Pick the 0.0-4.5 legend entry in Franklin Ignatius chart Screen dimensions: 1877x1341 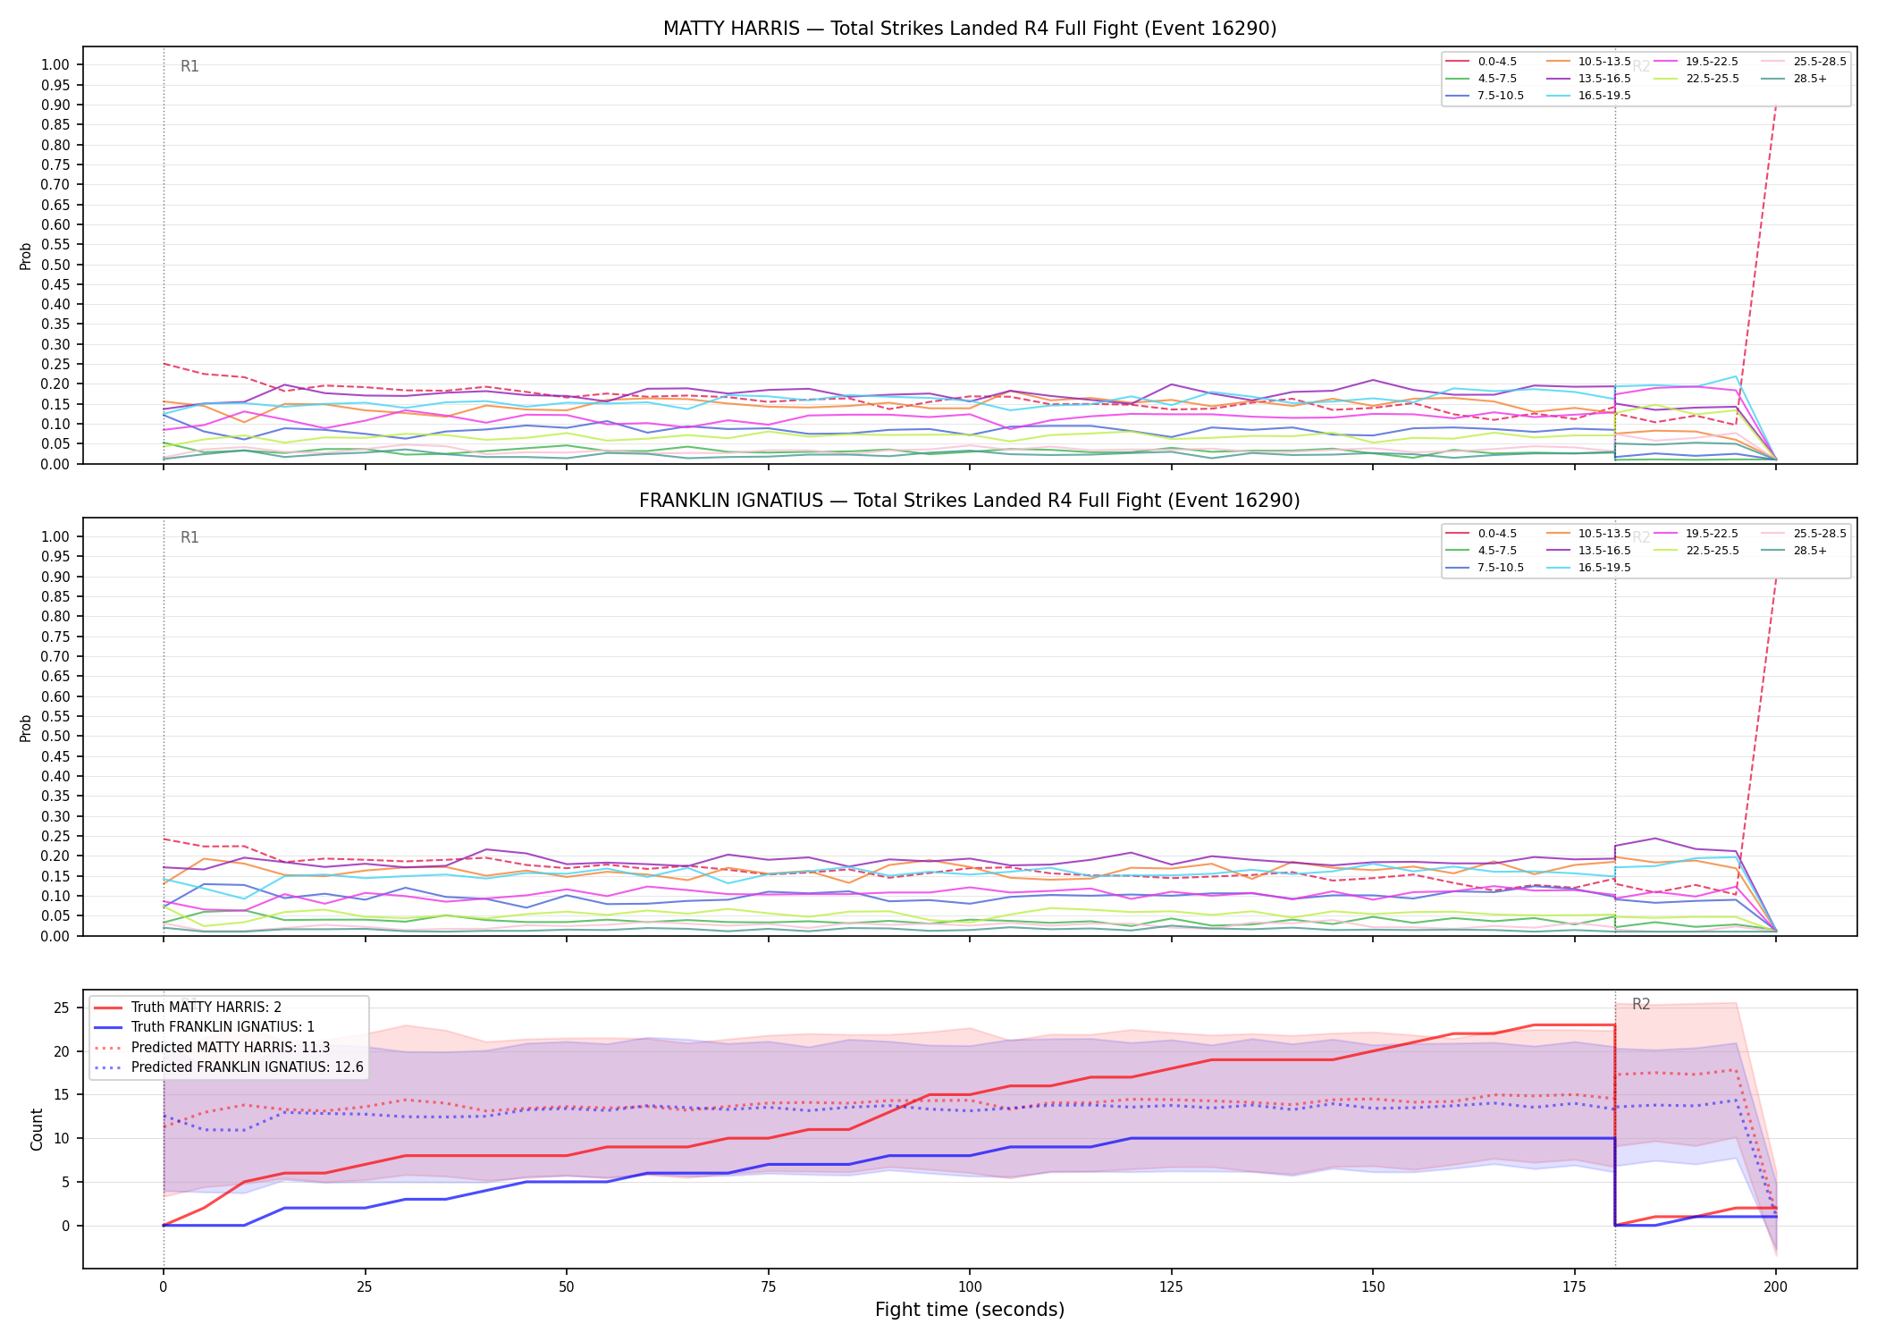(x=1482, y=534)
